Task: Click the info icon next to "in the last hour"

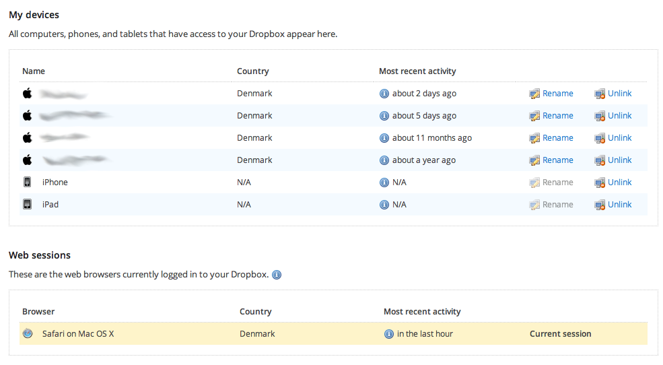Action: tap(389, 334)
